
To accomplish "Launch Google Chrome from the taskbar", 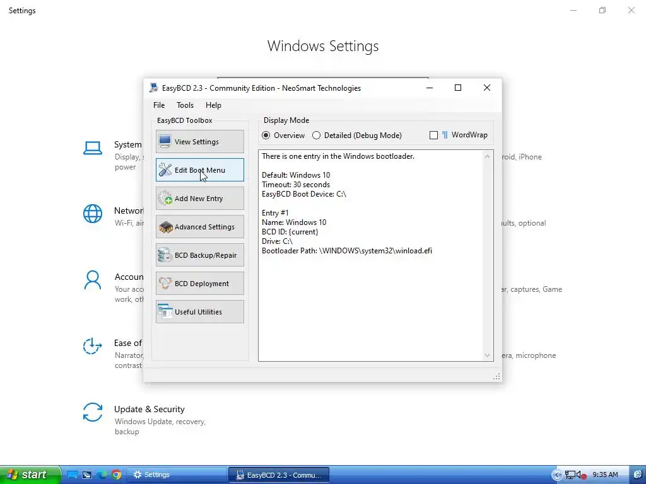I will (117, 475).
